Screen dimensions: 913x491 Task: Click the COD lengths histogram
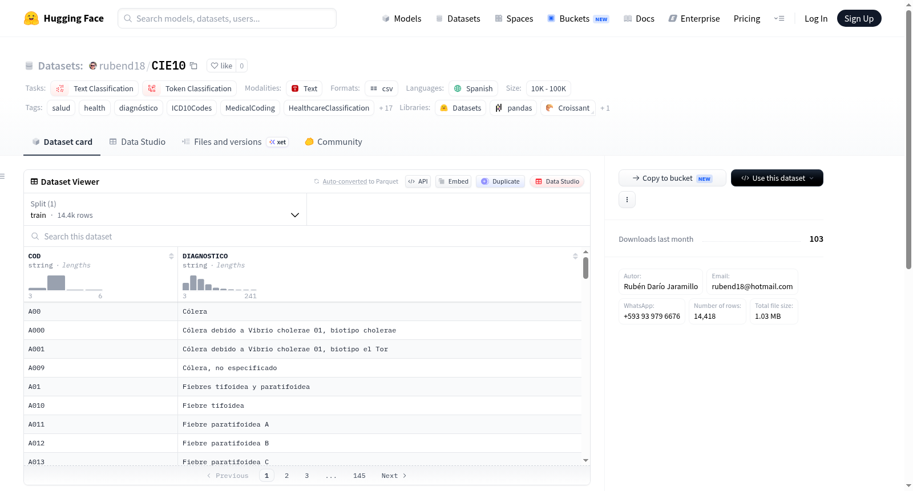tap(66, 283)
